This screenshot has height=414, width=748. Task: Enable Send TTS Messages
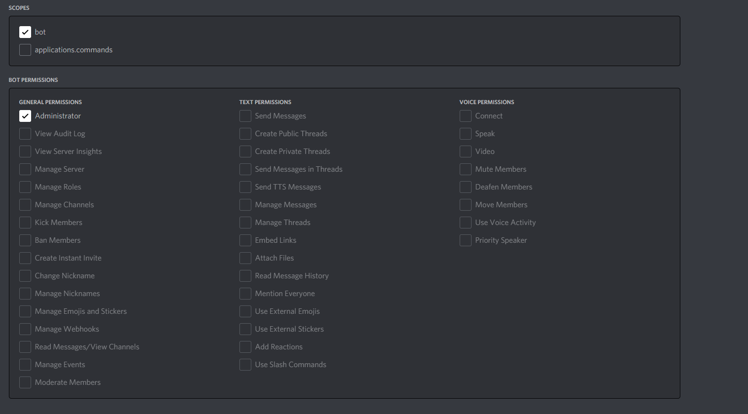[x=245, y=187]
